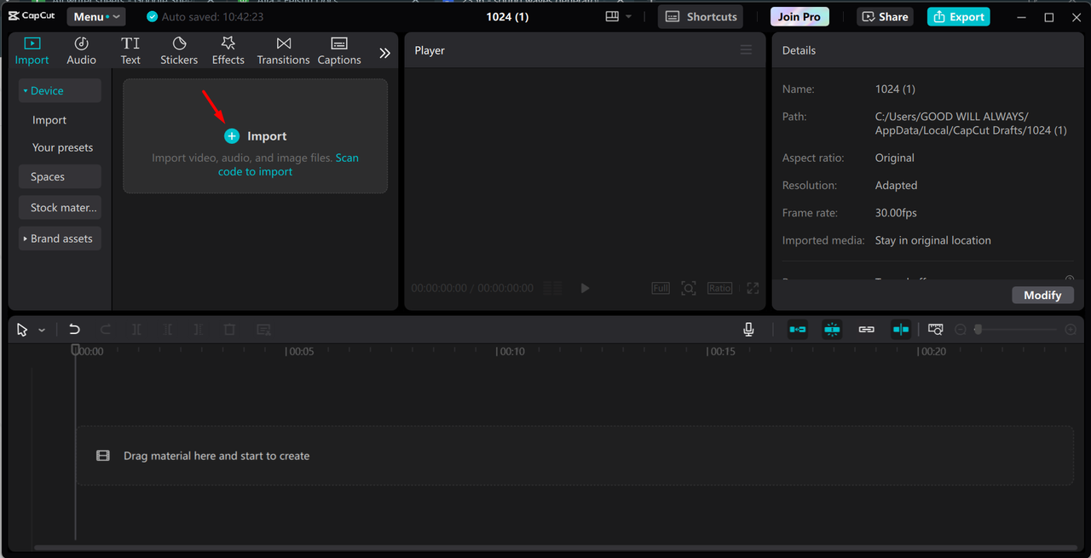Select Your presets in sidebar
1091x558 pixels.
[x=62, y=147]
